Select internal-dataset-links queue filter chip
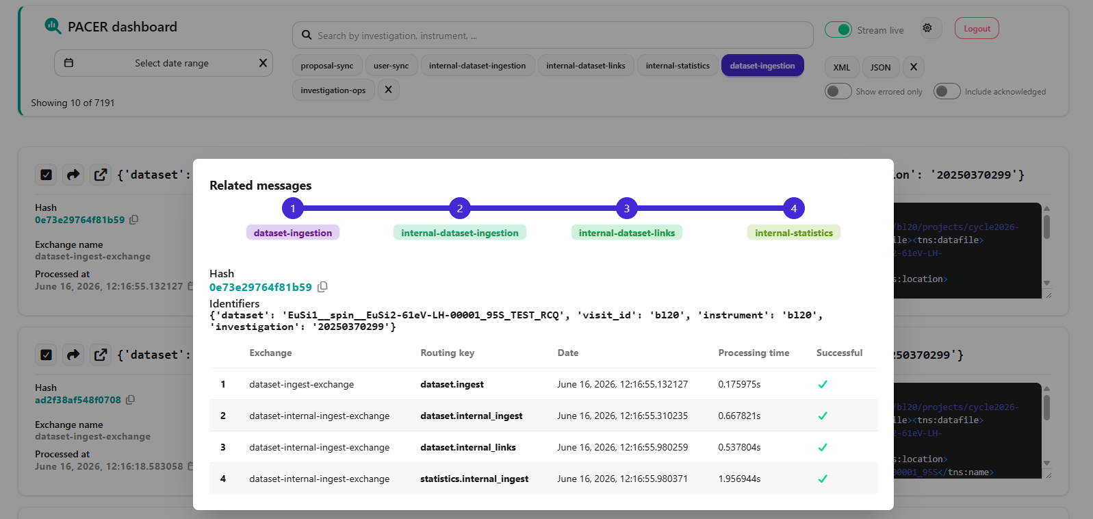The image size is (1093, 519). 586,66
